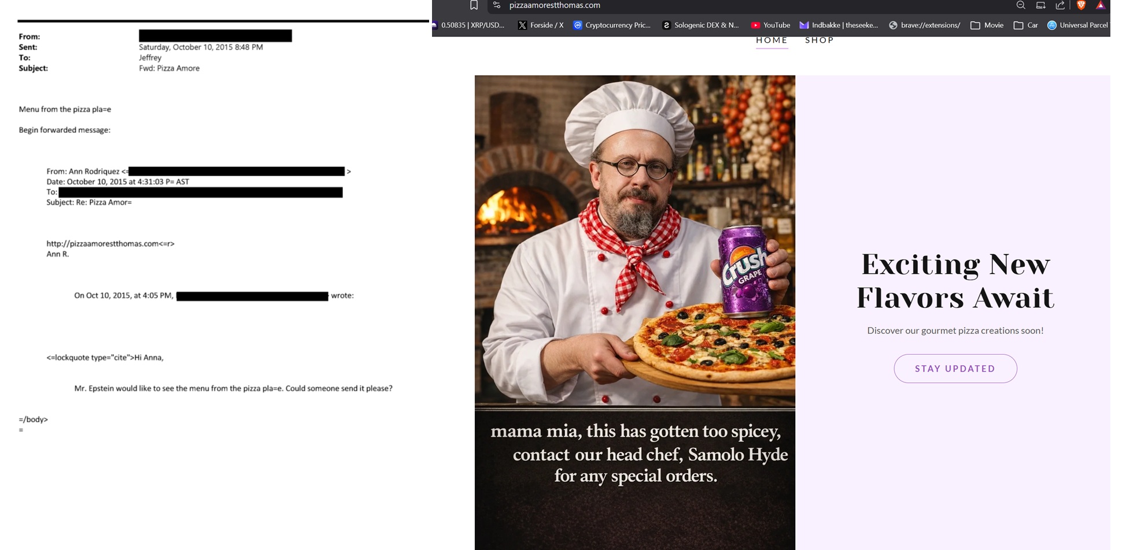Click the zoom magnifier icon in address bar
The height and width of the screenshot is (550, 1126).
[x=1021, y=5]
